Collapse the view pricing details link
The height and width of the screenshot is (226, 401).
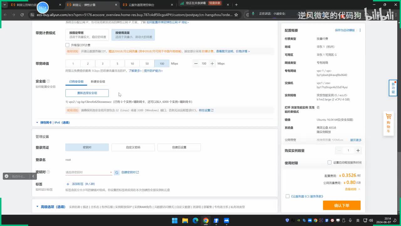(x=352, y=189)
